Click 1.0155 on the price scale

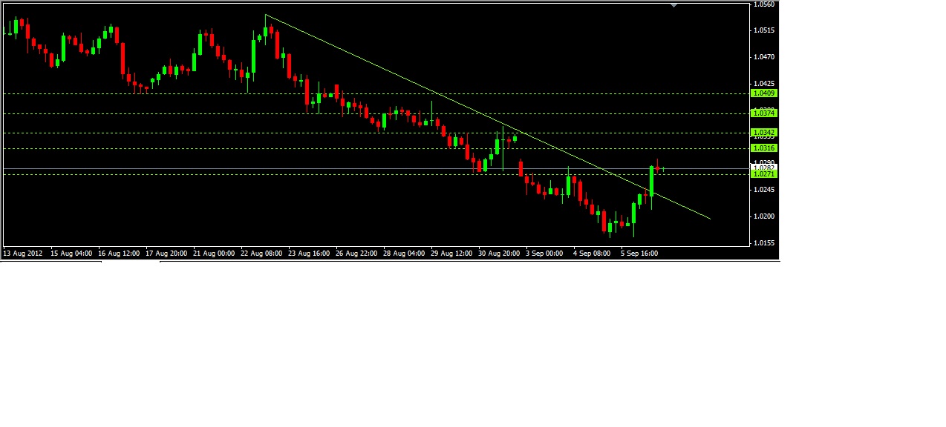(x=764, y=243)
